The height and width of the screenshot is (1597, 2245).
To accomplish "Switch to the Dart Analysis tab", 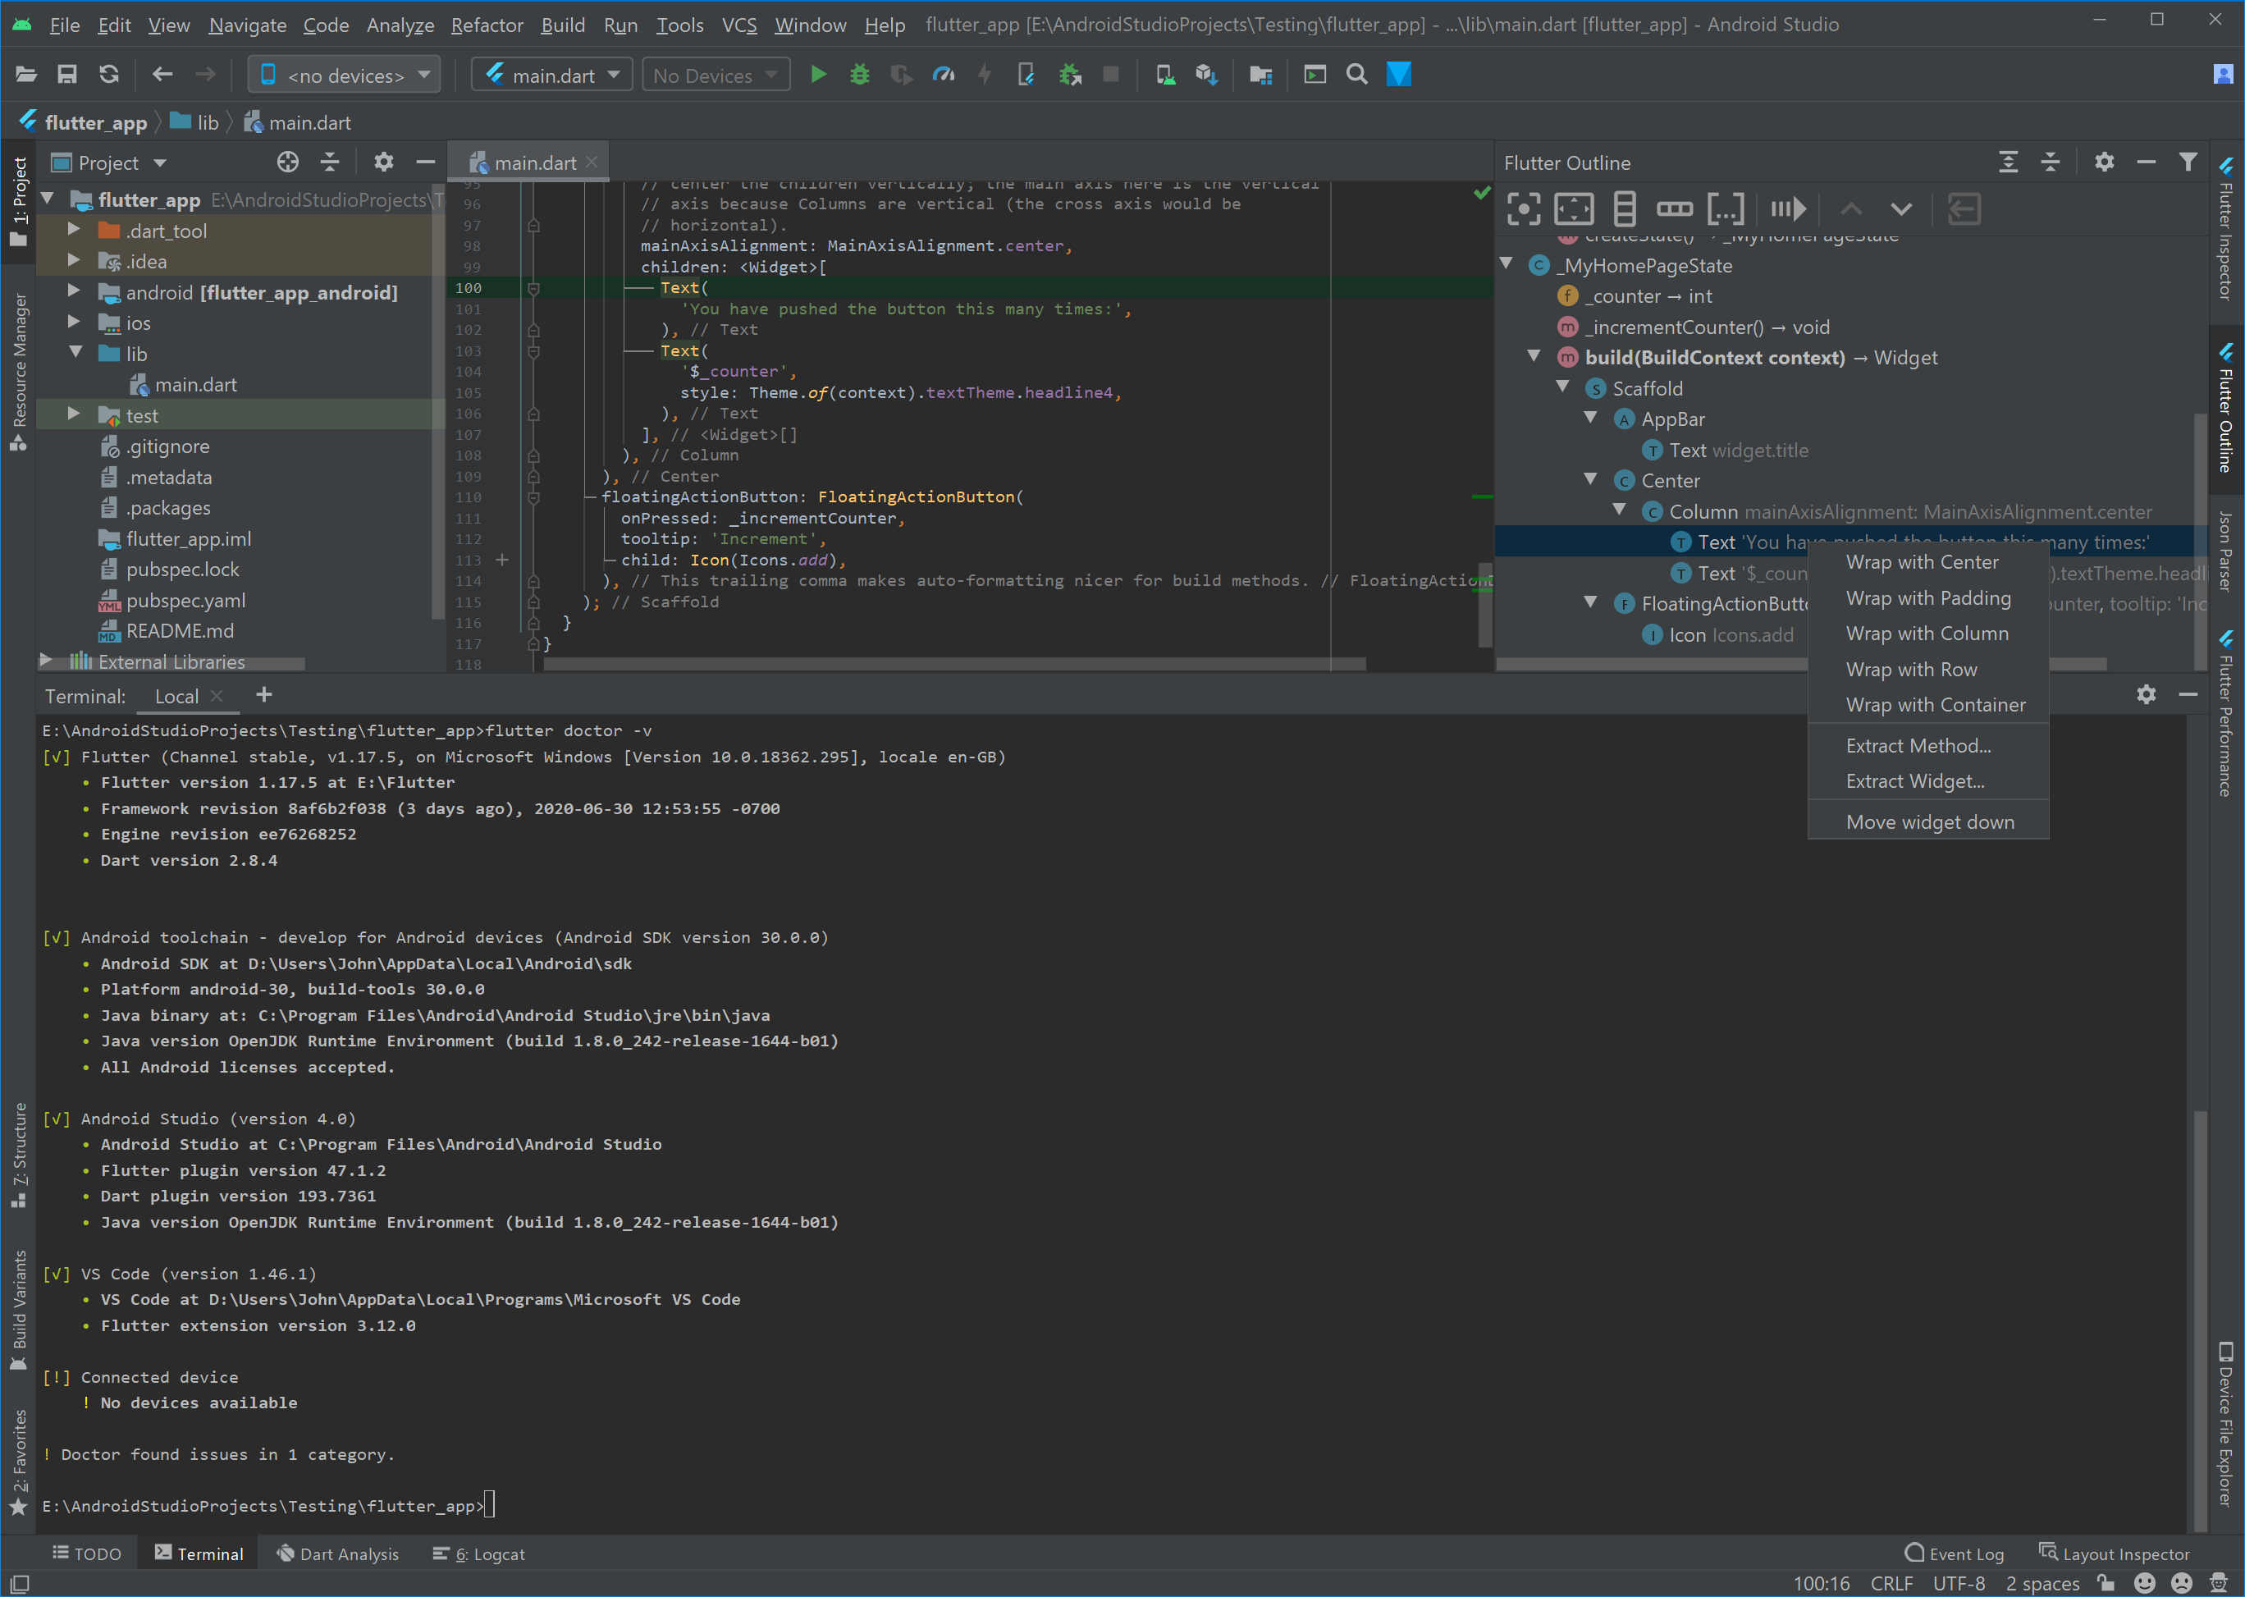I will [338, 1554].
